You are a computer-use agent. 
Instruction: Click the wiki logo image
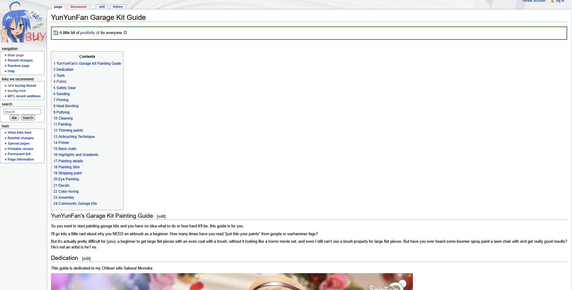(x=23, y=22)
